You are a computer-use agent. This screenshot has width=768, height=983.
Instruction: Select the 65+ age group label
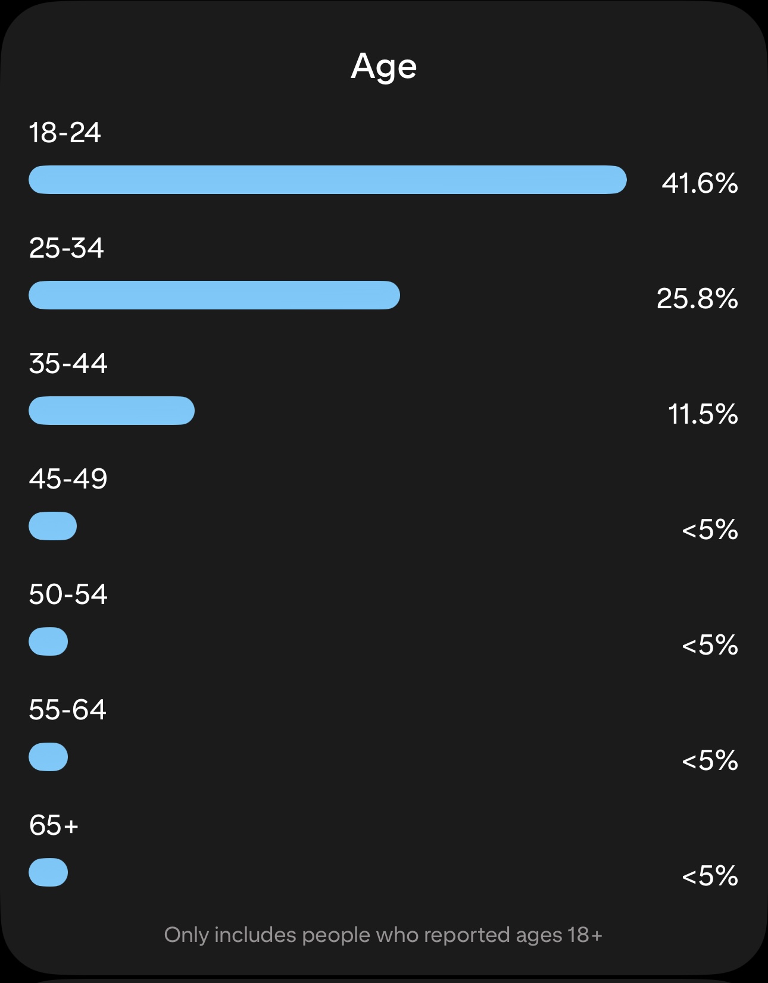[54, 825]
